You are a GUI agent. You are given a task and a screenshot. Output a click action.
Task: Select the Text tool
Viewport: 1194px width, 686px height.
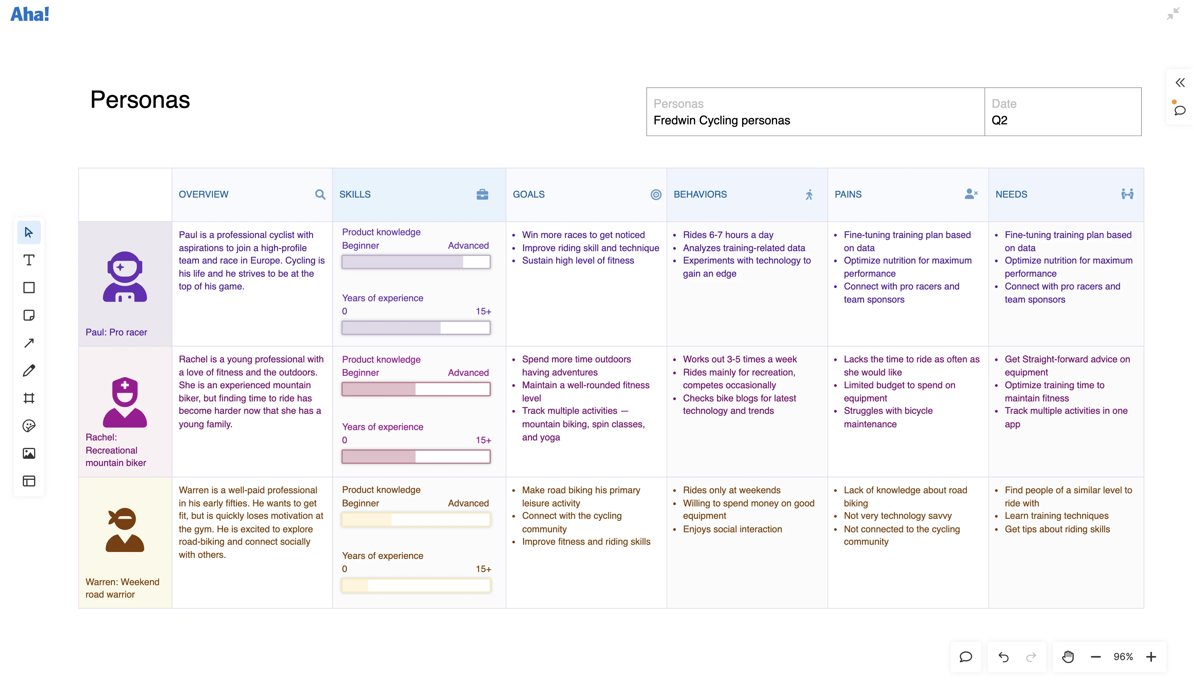click(x=29, y=260)
